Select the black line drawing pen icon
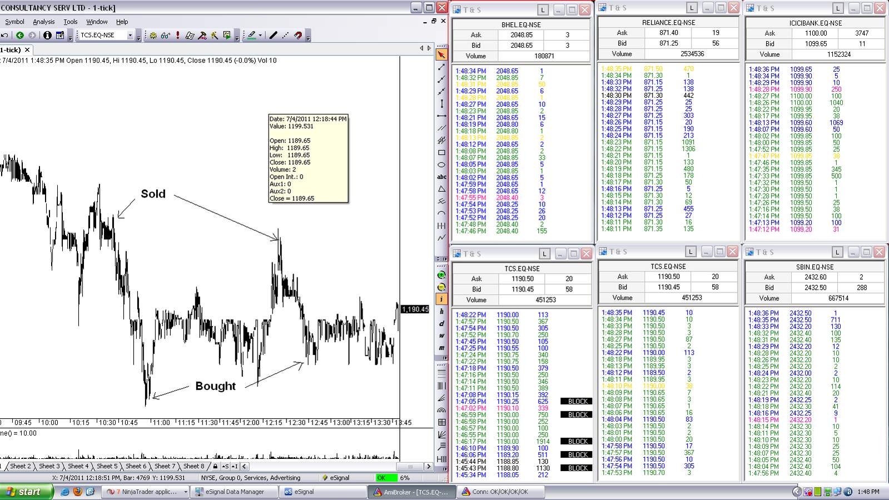The height and width of the screenshot is (500, 889). (x=273, y=35)
